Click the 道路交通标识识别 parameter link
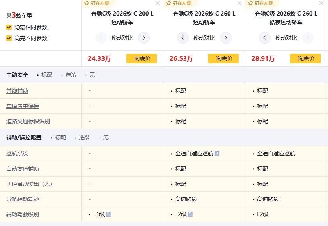This screenshot has width=328, height=226. pos(28,121)
